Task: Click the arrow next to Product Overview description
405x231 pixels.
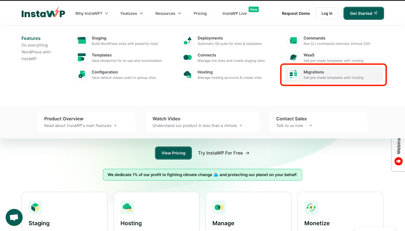Action: pos(115,125)
